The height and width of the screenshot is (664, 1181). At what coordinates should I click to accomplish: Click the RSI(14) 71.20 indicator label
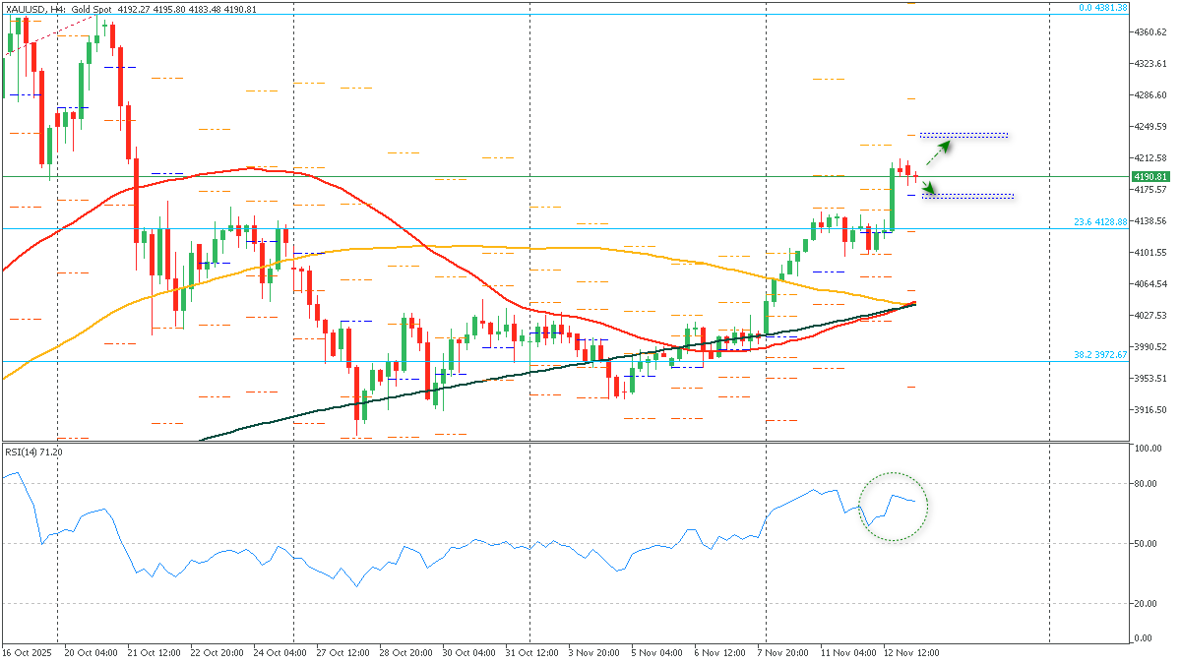tap(32, 453)
